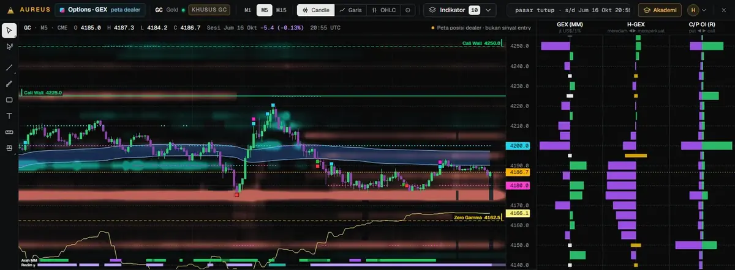Click the low value L 4184.2
Screen dimensions: 735x270
point(154,28)
